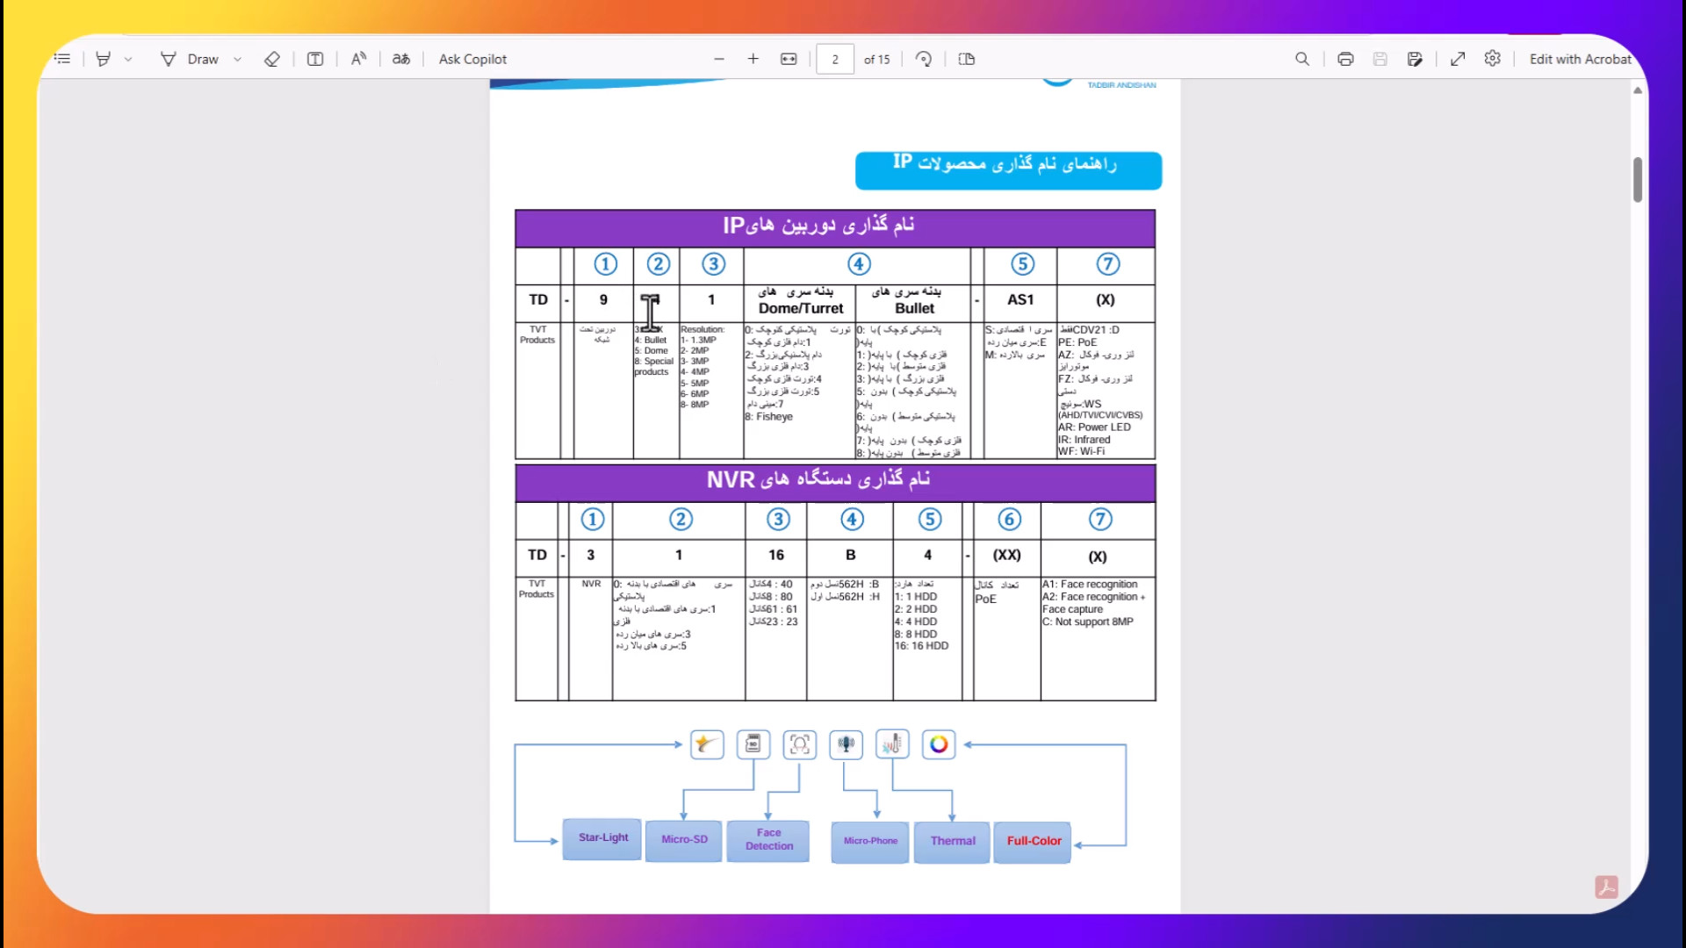
Task: Open the search in PDF tool
Action: [1302, 59]
